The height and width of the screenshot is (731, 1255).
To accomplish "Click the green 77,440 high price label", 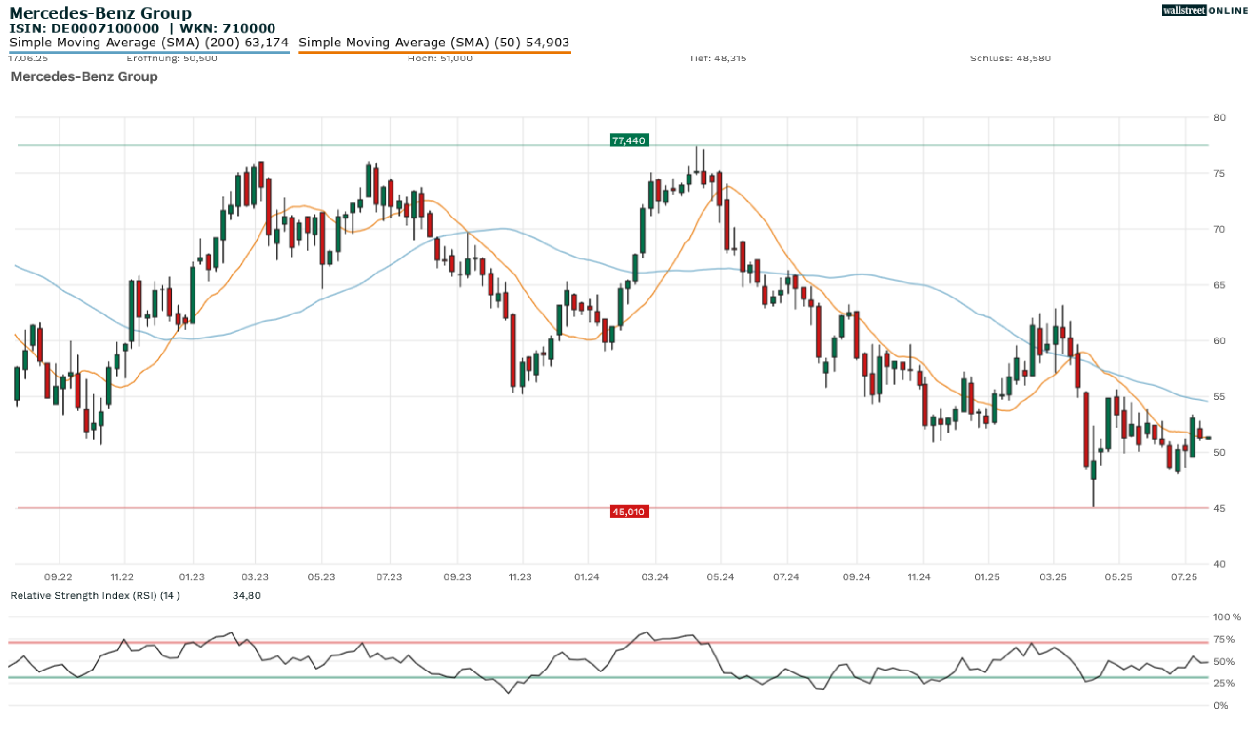I will 629,141.
